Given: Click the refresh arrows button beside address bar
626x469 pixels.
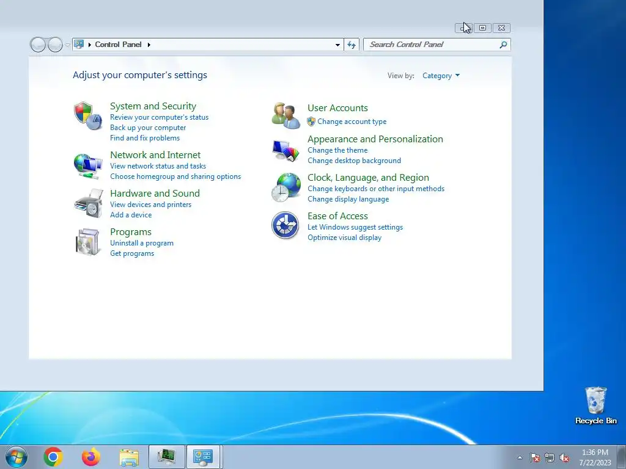Looking at the screenshot, I should [352, 45].
